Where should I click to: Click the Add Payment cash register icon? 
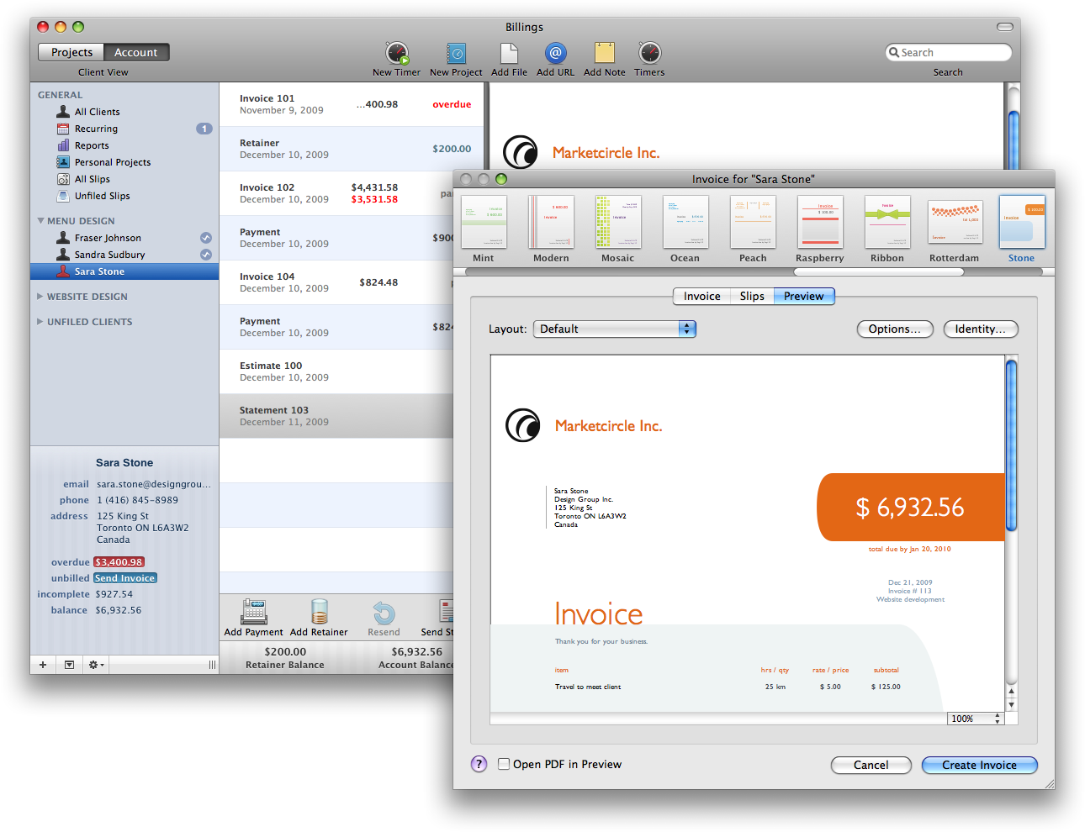(x=253, y=612)
